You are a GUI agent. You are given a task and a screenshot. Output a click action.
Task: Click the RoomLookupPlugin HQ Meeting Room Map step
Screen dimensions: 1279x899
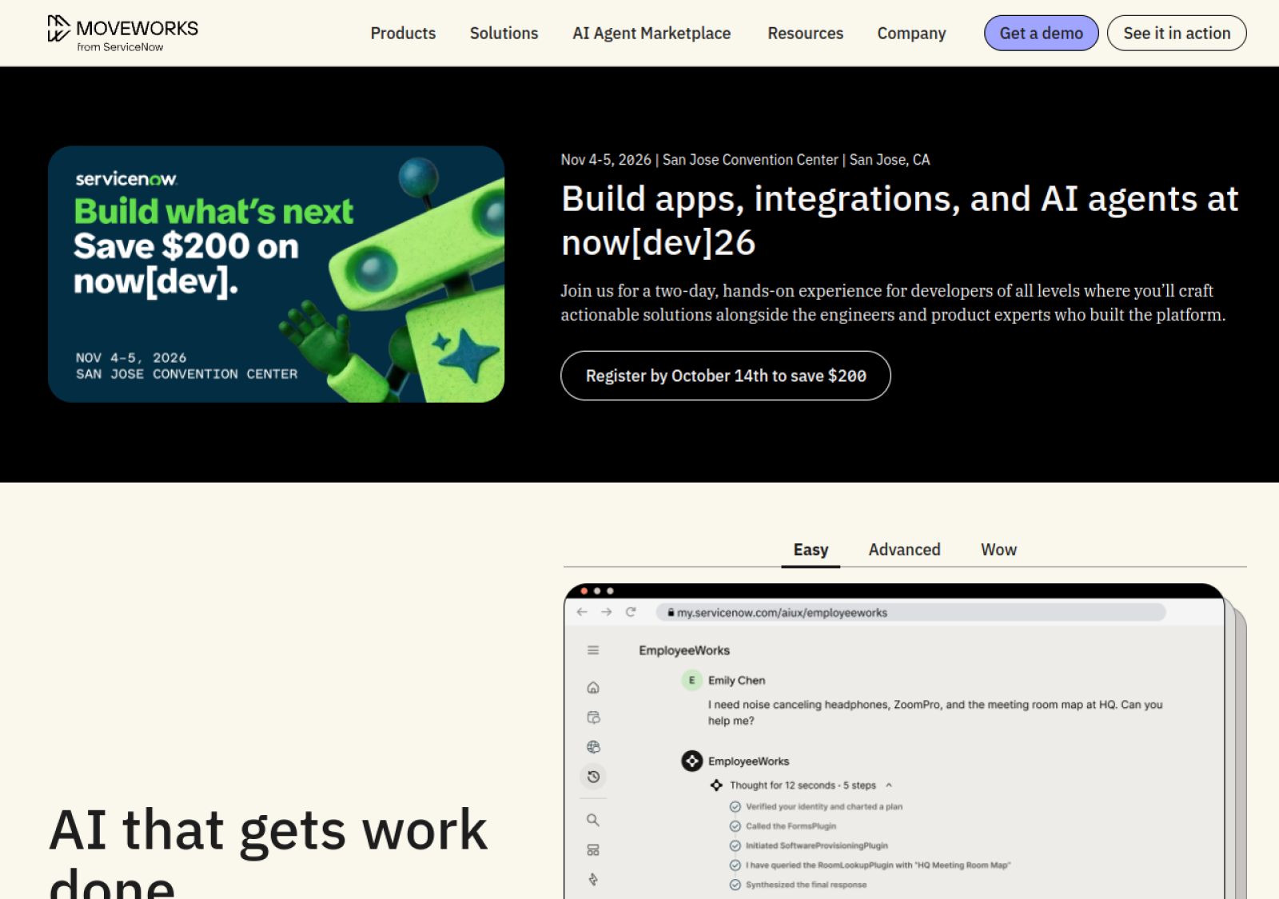(x=878, y=865)
